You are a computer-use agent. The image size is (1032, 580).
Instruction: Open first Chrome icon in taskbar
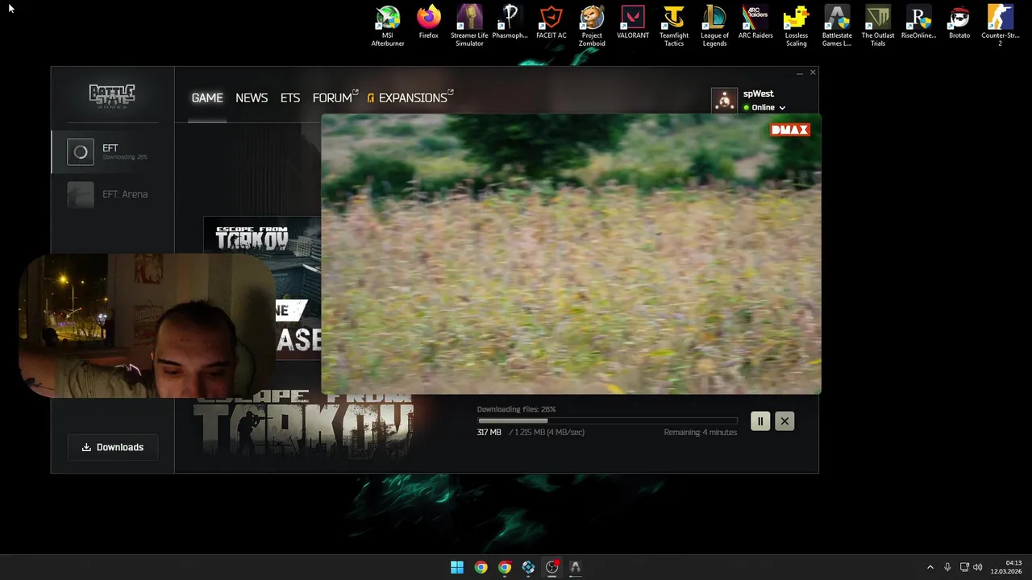coord(481,567)
